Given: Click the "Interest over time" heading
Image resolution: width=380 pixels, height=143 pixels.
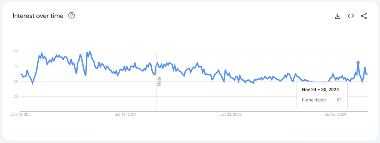Looking at the screenshot, I should point(38,16).
